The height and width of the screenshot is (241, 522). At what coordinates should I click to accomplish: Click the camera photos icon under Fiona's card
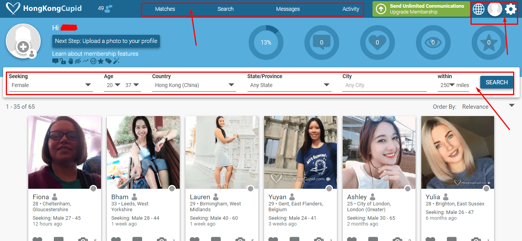click(83, 239)
